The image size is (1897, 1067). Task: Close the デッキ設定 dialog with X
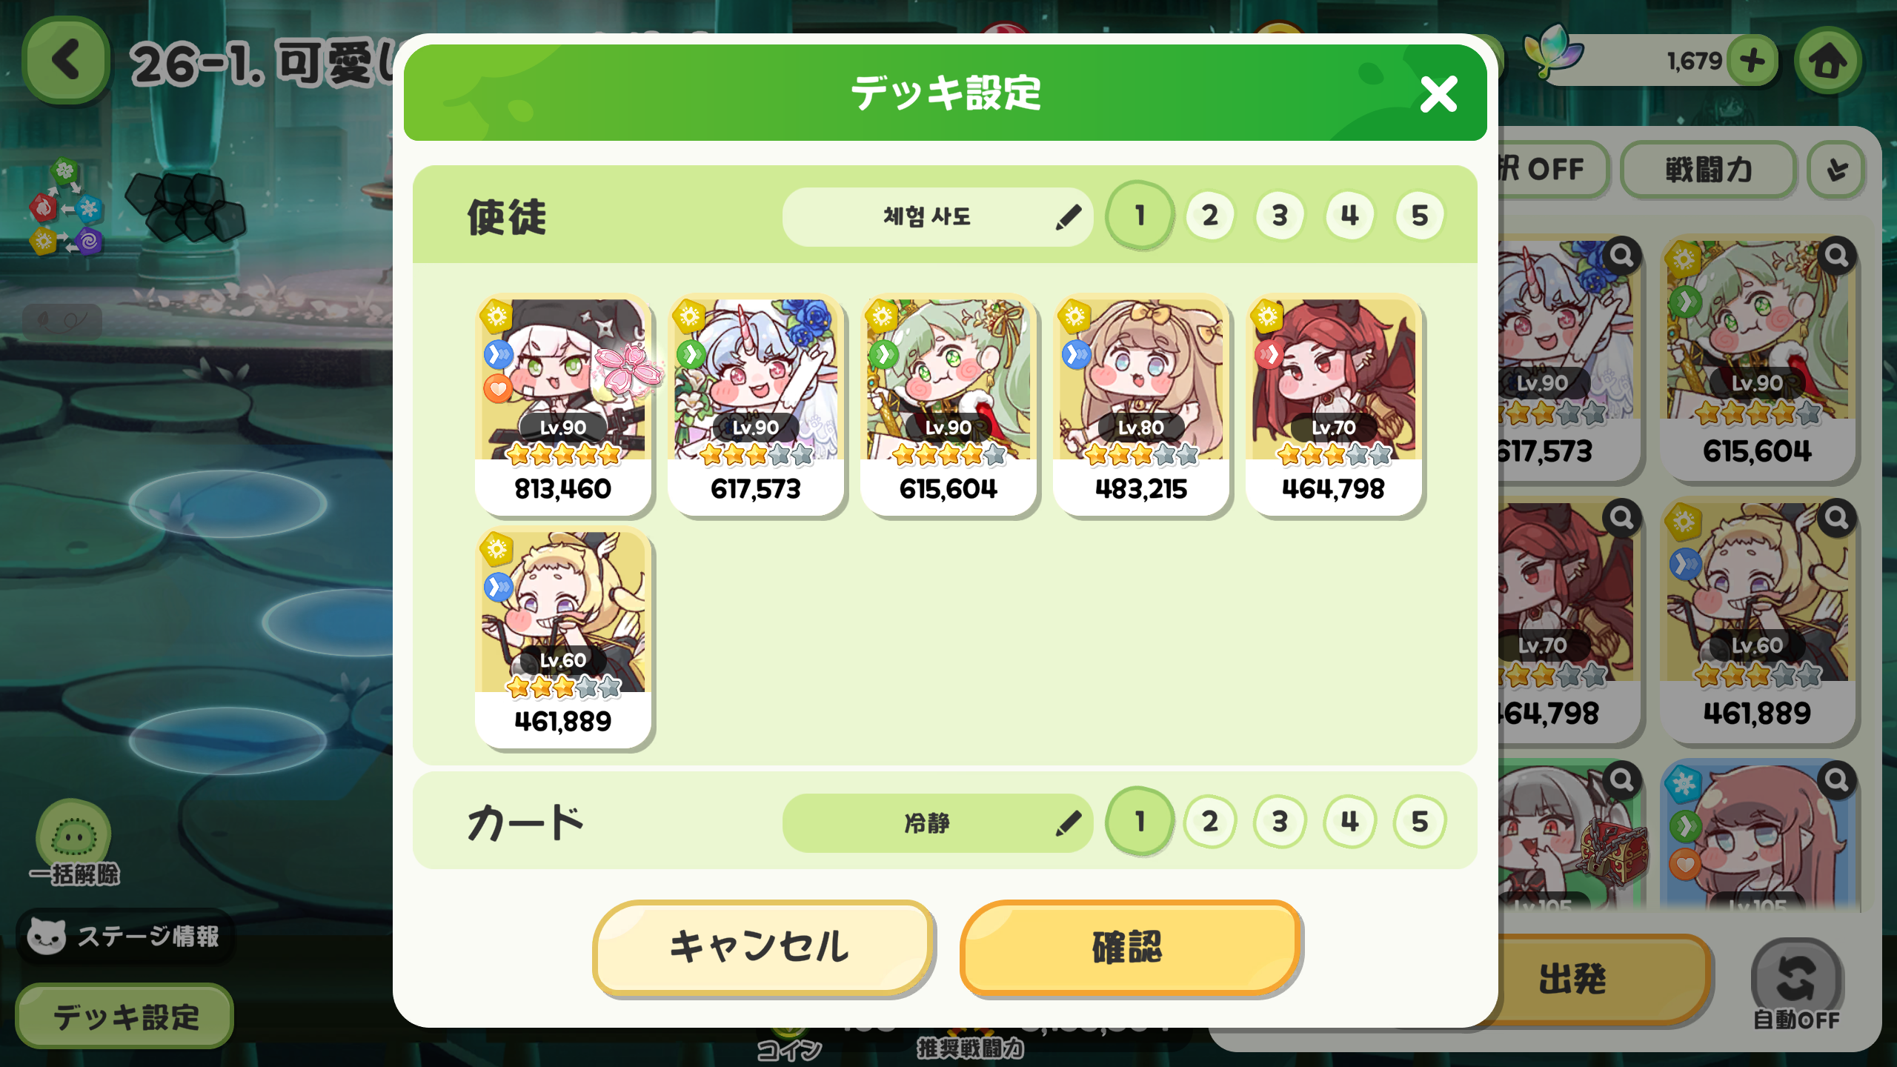pos(1438,94)
